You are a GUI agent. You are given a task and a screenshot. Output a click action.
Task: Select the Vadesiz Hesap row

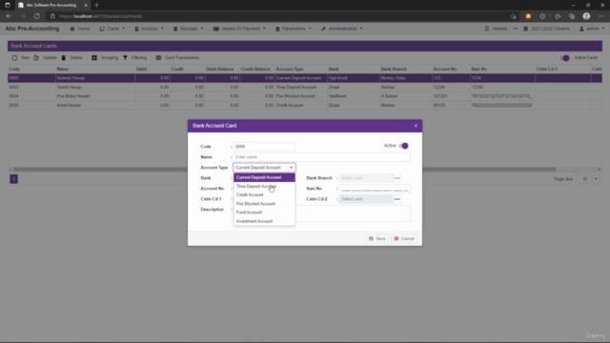(305, 78)
